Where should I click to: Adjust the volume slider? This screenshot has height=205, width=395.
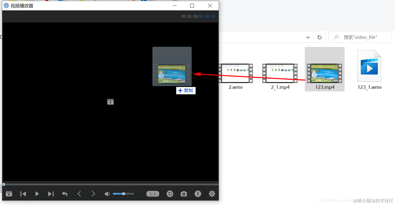click(123, 194)
